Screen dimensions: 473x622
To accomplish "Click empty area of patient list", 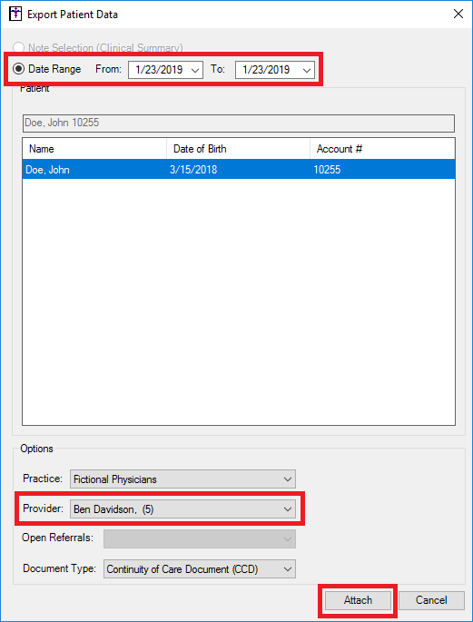I will [x=239, y=301].
